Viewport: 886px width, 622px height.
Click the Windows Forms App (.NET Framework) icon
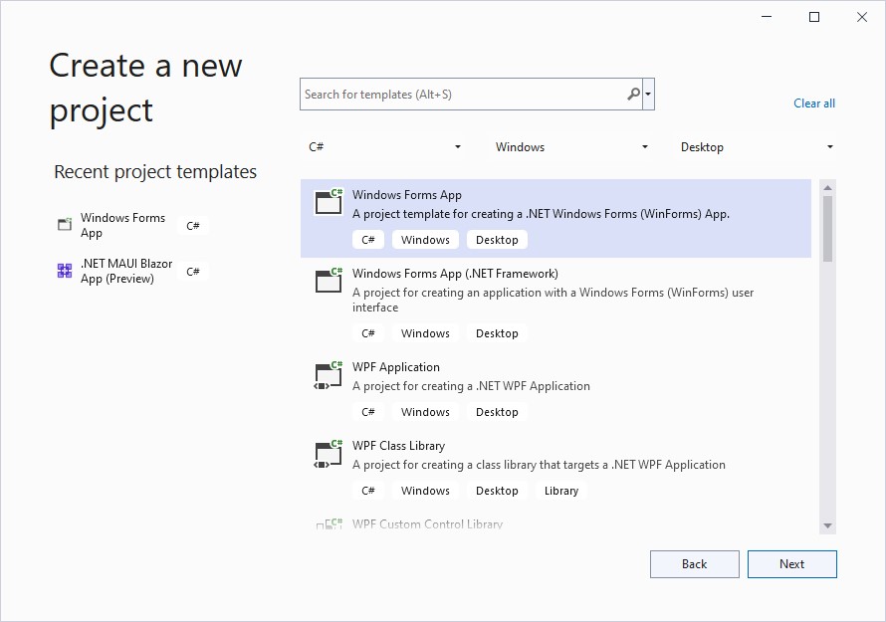(329, 281)
